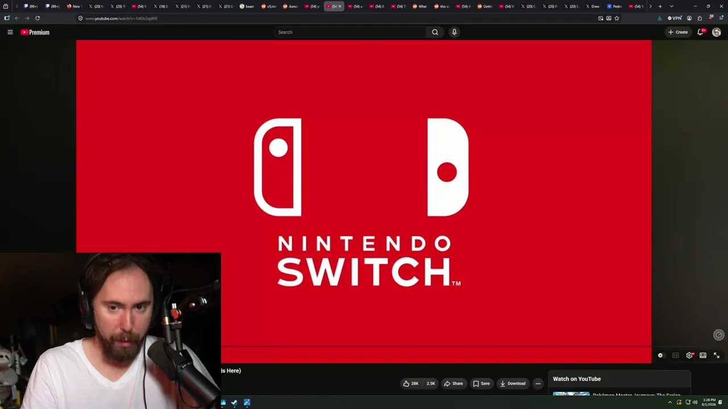The width and height of the screenshot is (728, 409).
Task: Click the YouTube search field
Action: coord(350,32)
